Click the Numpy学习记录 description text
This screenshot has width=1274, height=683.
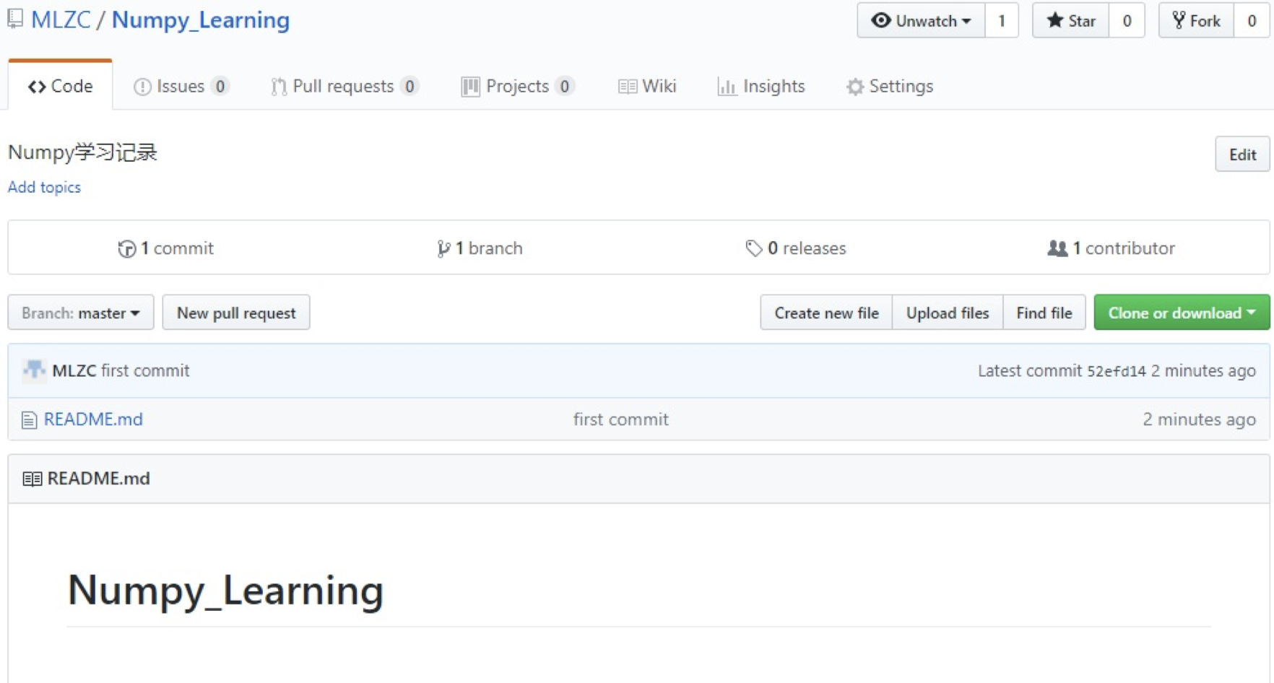tap(82, 152)
